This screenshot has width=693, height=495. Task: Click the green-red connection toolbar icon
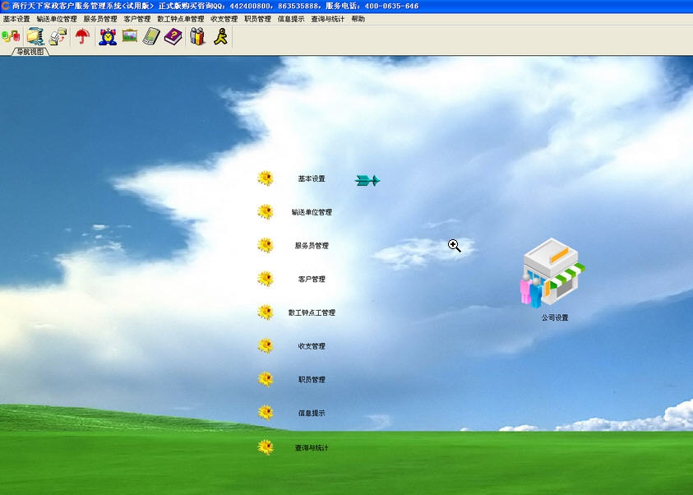click(11, 36)
